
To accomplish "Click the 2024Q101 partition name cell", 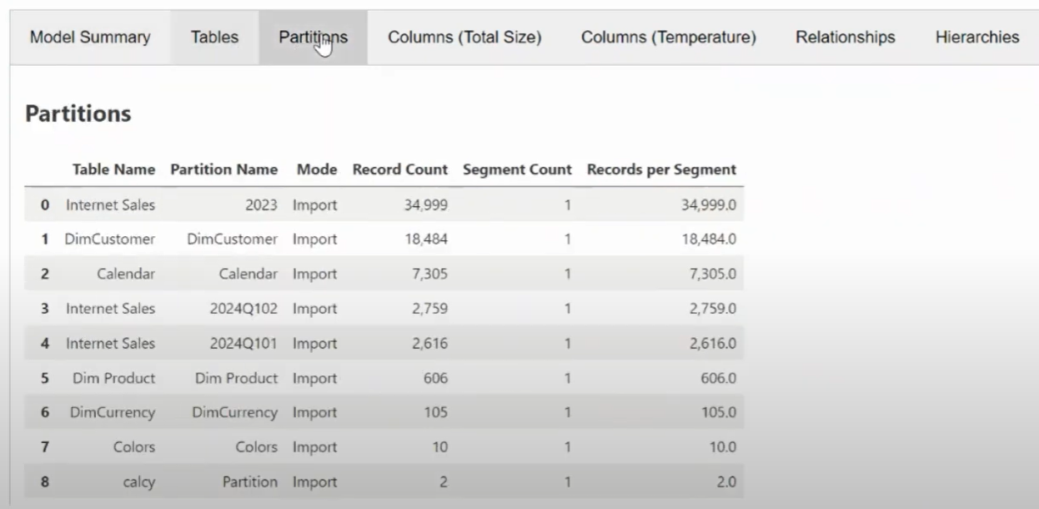I will click(x=243, y=344).
